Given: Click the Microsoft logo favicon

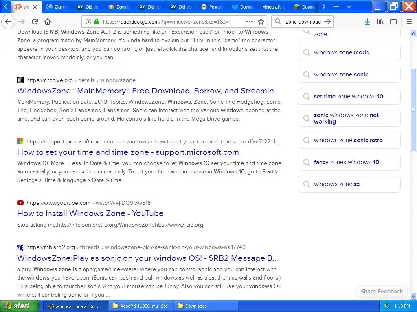Looking at the screenshot, I should [20, 141].
